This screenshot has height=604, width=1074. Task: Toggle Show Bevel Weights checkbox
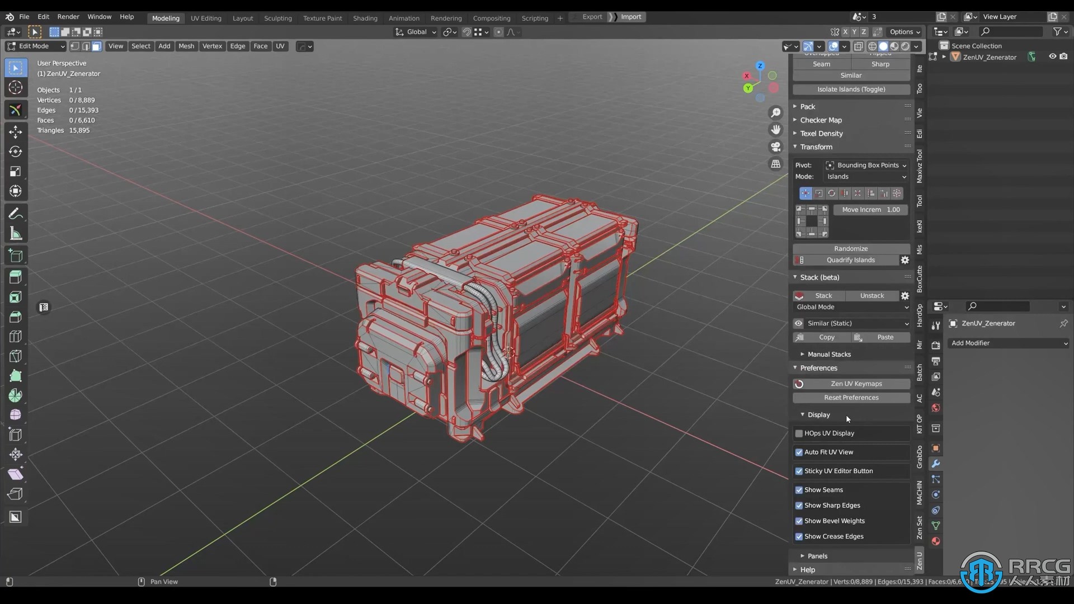[x=798, y=521]
